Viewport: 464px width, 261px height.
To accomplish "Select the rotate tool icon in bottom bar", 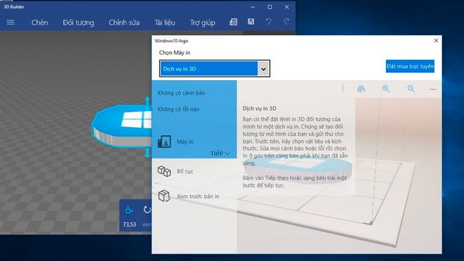I will [147, 209].
